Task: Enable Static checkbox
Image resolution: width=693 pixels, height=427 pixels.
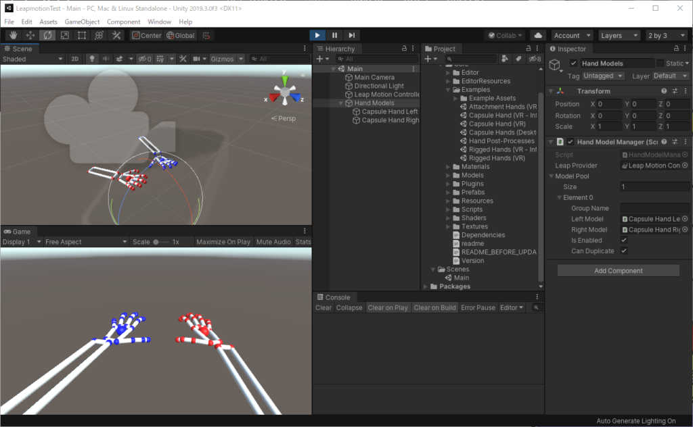Action: 661,63
